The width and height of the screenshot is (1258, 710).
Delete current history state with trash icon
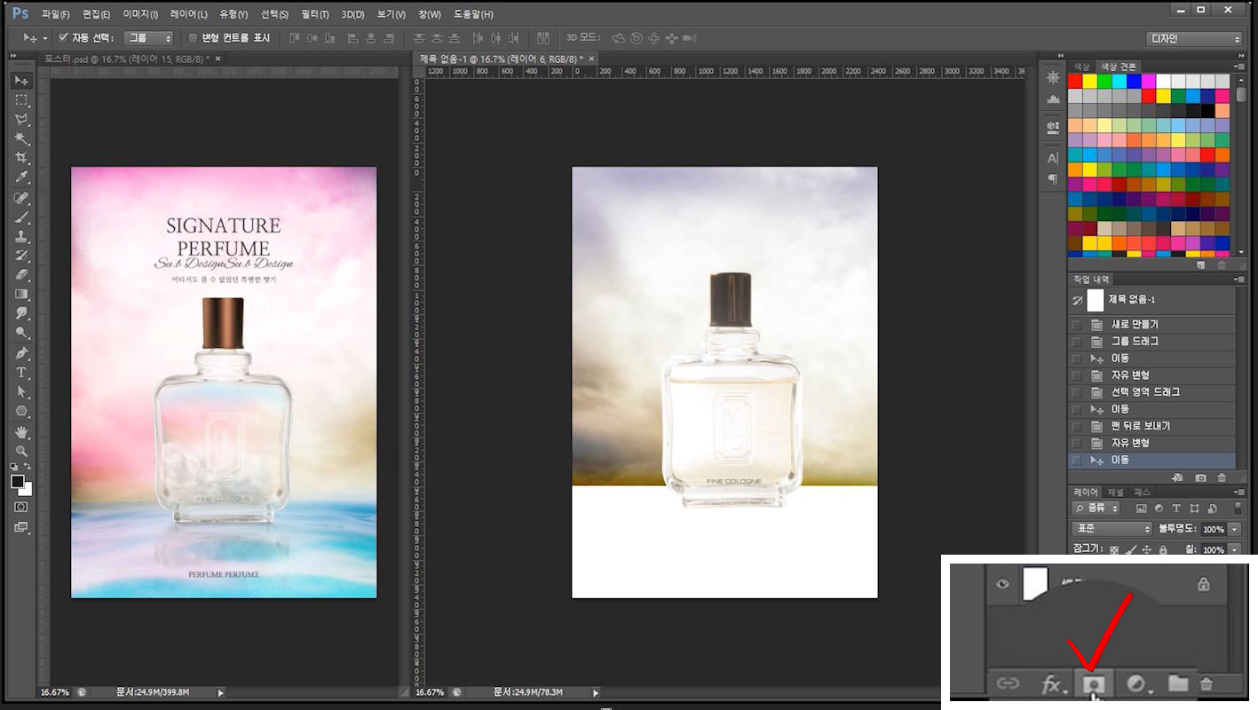[1222, 477]
